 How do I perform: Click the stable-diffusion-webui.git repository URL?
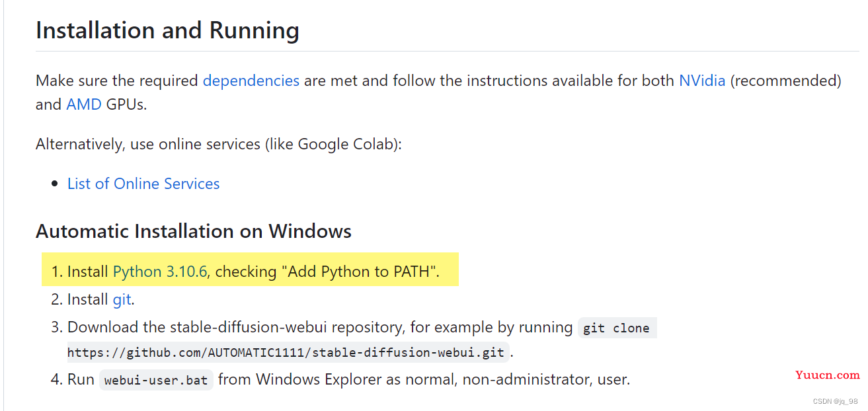(x=286, y=352)
